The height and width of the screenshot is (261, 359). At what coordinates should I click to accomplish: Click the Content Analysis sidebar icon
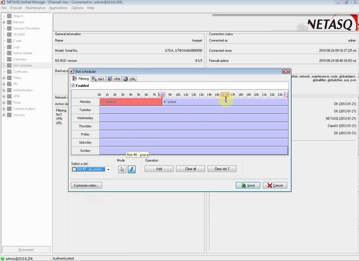pos(9,109)
